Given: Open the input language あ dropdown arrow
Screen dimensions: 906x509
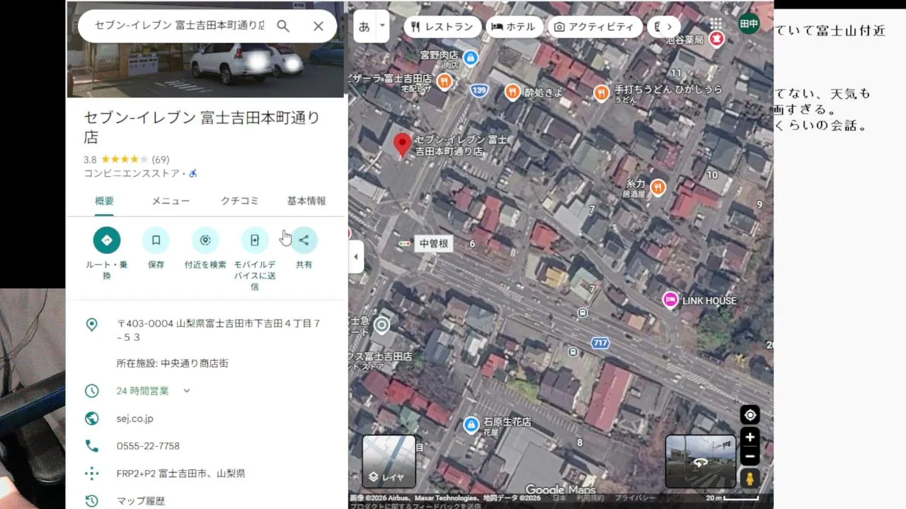Looking at the screenshot, I should 382,26.
